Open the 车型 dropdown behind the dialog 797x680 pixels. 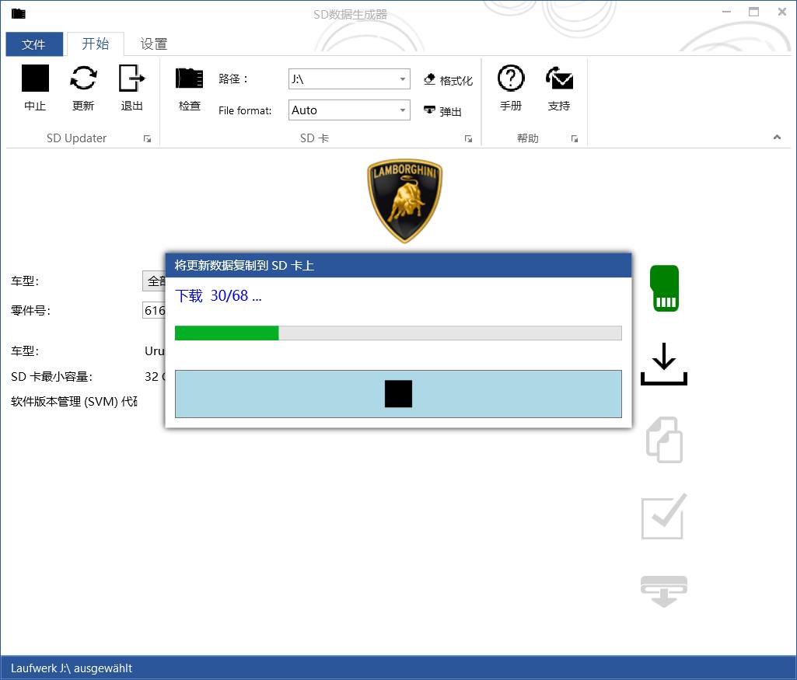click(x=153, y=281)
